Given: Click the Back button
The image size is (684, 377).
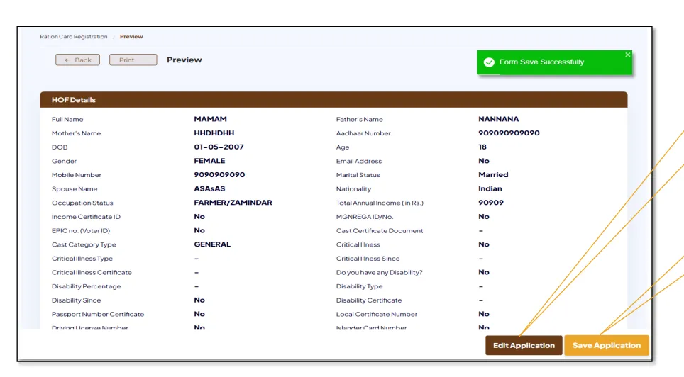Looking at the screenshot, I should pos(77,60).
